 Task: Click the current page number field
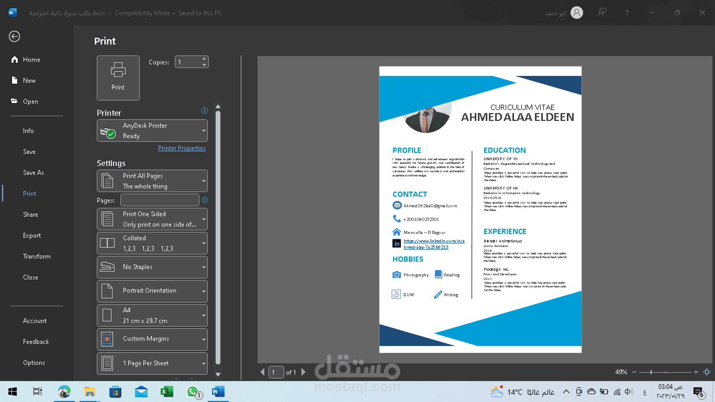tap(276, 372)
